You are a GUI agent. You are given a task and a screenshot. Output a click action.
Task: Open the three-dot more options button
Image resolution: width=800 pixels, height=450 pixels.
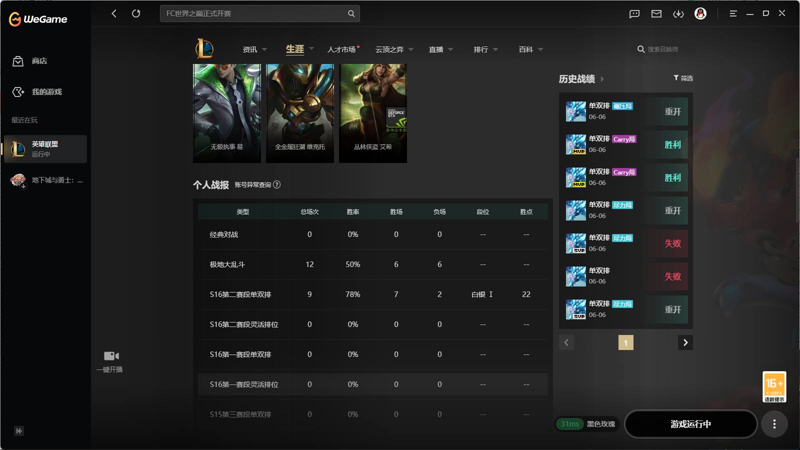(x=774, y=424)
